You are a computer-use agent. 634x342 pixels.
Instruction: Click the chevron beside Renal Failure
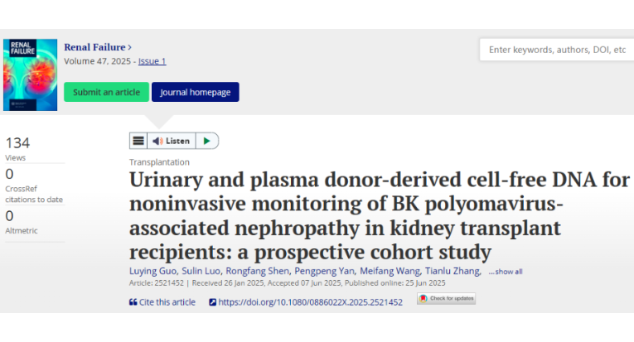130,48
